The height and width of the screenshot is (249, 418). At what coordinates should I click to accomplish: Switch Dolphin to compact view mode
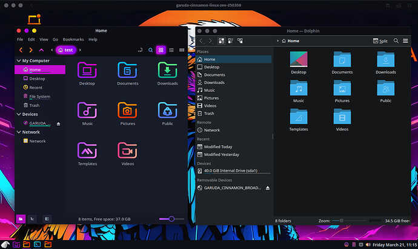click(x=231, y=40)
